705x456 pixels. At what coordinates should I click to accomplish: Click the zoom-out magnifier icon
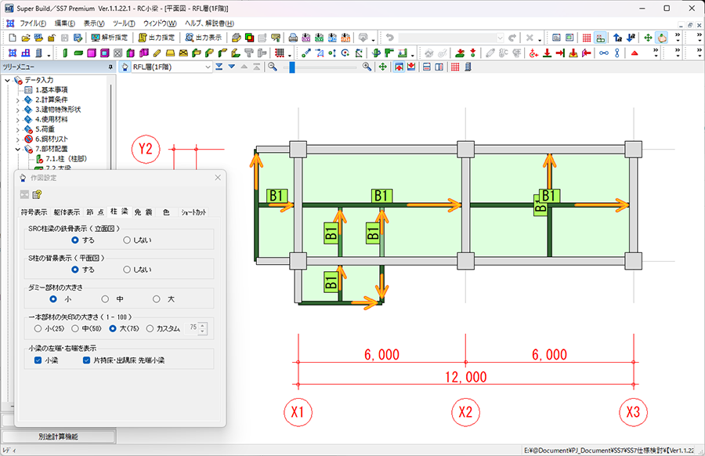pos(273,67)
